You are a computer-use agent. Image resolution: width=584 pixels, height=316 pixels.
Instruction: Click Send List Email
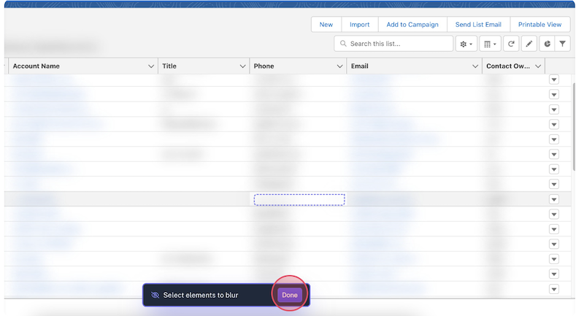coord(478,25)
